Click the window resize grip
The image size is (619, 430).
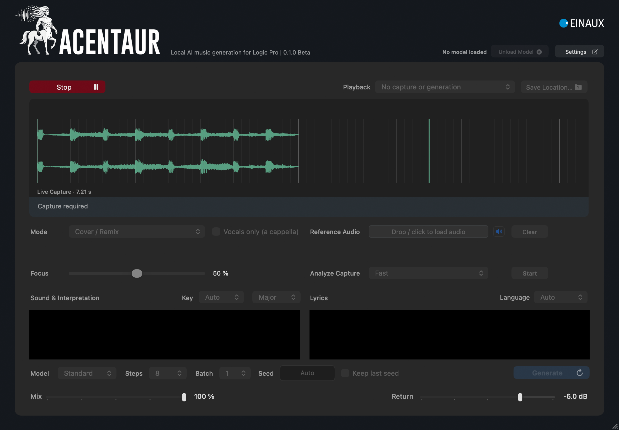615,426
